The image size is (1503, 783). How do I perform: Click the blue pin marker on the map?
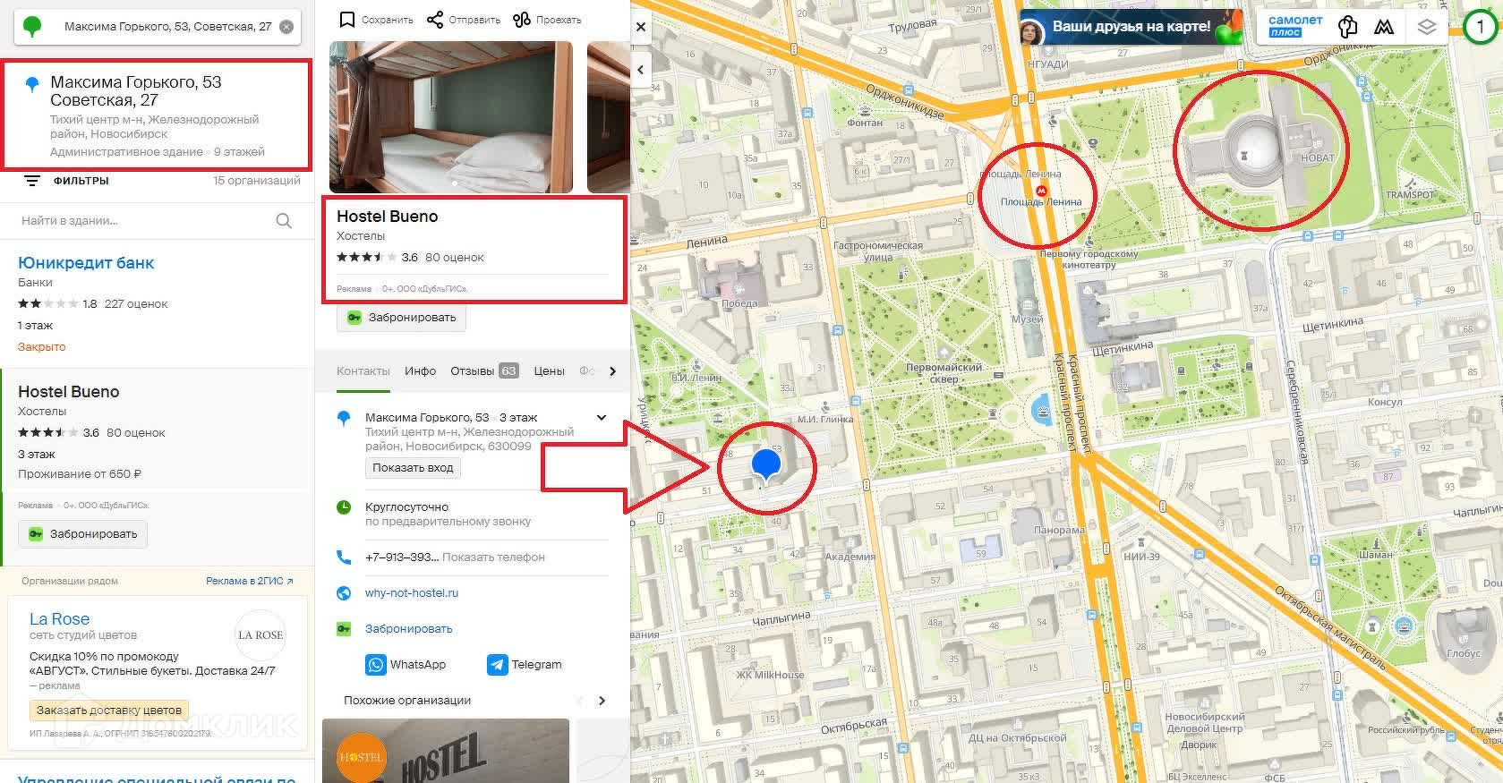(766, 466)
